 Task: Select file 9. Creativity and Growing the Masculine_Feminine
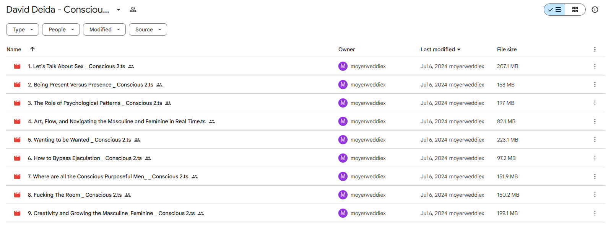111,213
